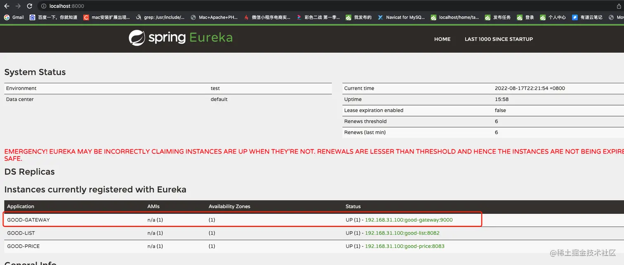Click the Instances currently registered with Eureka heading
This screenshot has height=265, width=624.
click(x=95, y=190)
